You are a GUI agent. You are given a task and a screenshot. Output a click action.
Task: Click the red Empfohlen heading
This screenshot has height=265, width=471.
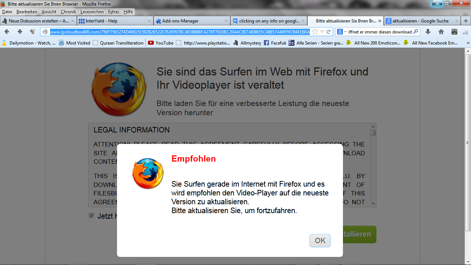click(x=194, y=159)
